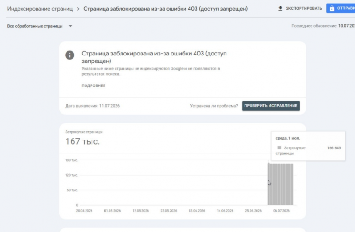Select the 167 тыс. affected pages counter
Image resolution: width=355 pixels, height=232 pixels.
[x=82, y=141]
